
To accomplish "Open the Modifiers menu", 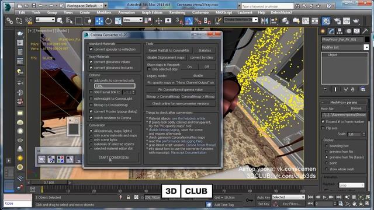I will (104, 12).
